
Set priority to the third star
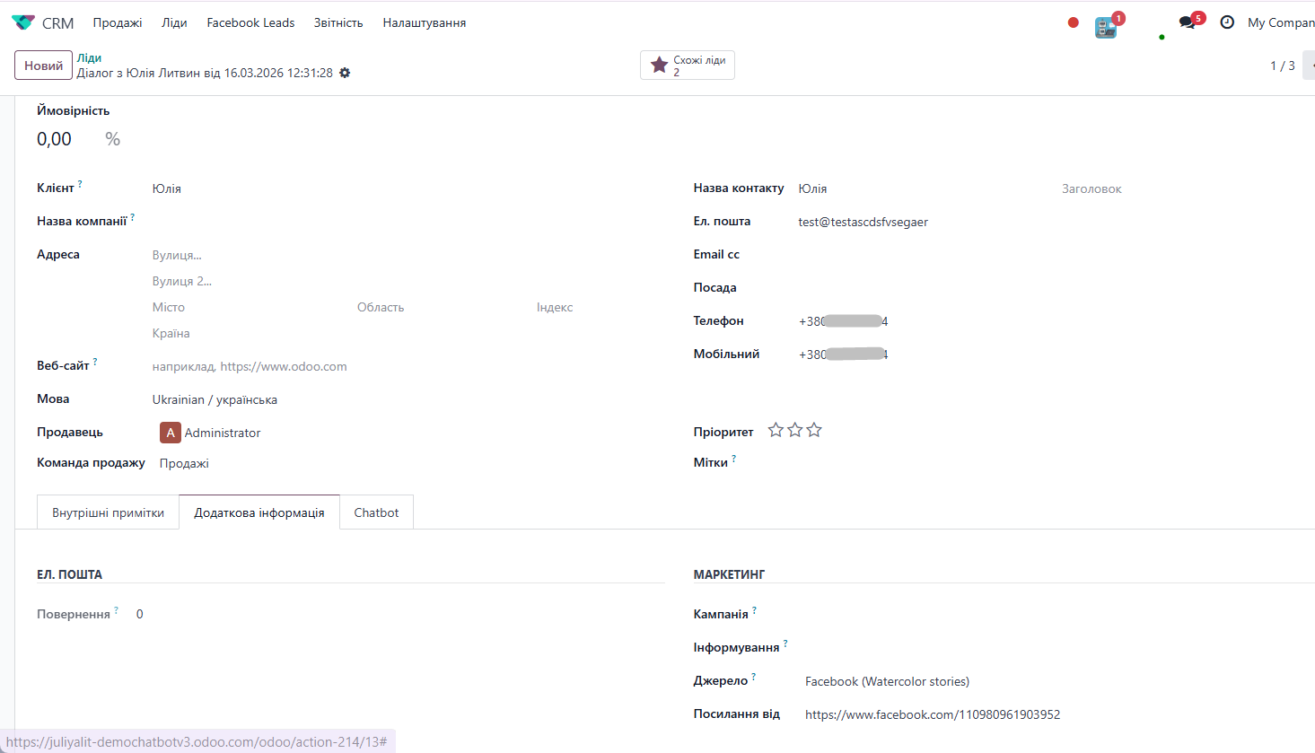click(x=814, y=431)
